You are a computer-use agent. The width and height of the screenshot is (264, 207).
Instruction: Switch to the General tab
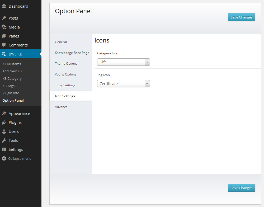(61, 42)
